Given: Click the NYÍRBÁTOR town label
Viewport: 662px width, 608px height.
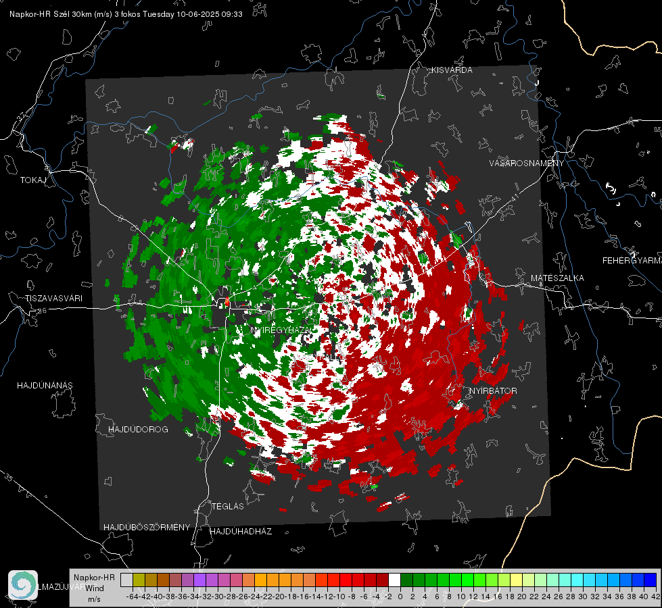Looking at the screenshot, I should pos(493,391).
